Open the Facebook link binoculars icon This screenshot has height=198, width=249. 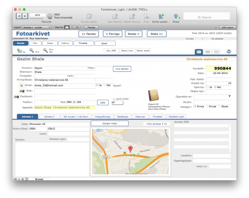pyautogui.click(x=17, y=97)
